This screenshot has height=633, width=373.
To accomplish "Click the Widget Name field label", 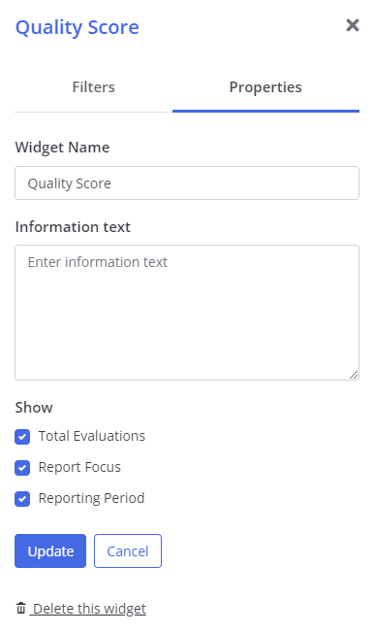I will (x=62, y=148).
